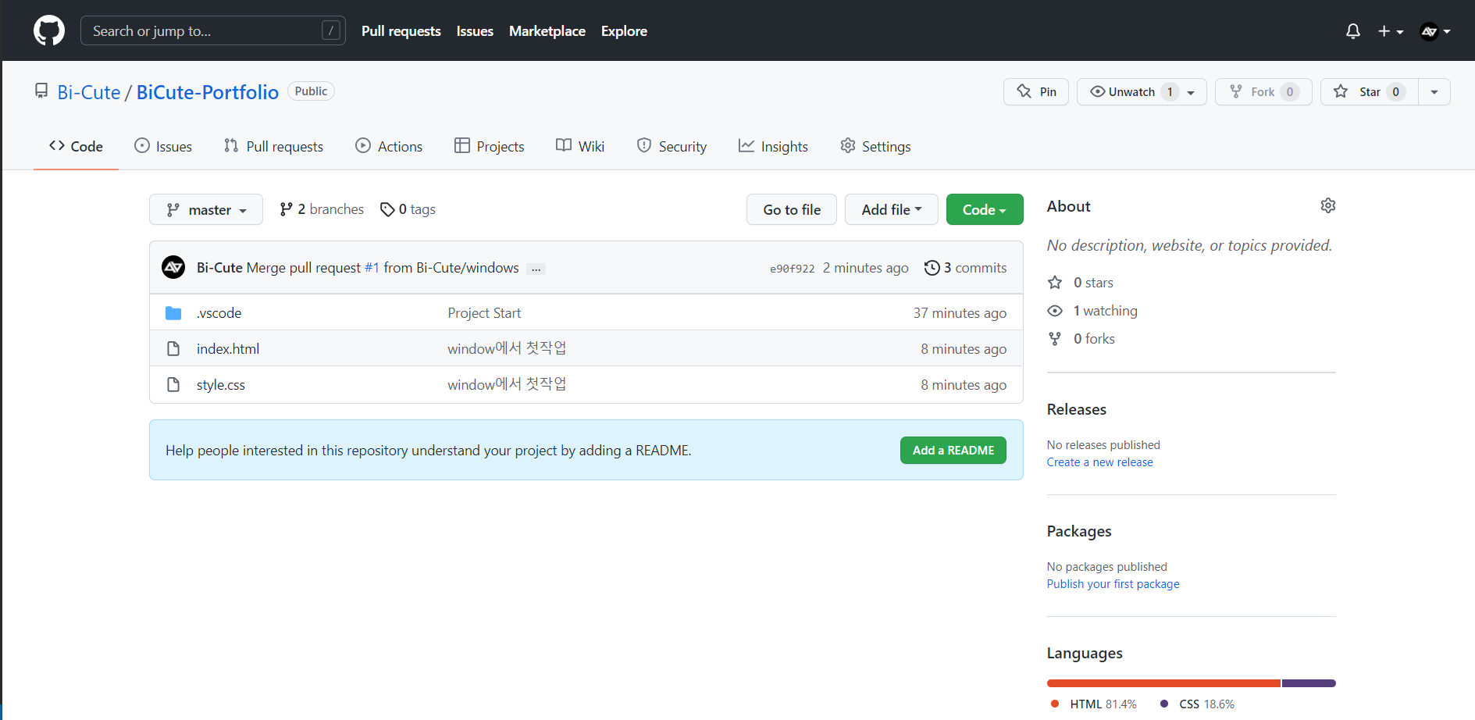Click the Add a README button
This screenshot has width=1475, height=720.
click(953, 451)
